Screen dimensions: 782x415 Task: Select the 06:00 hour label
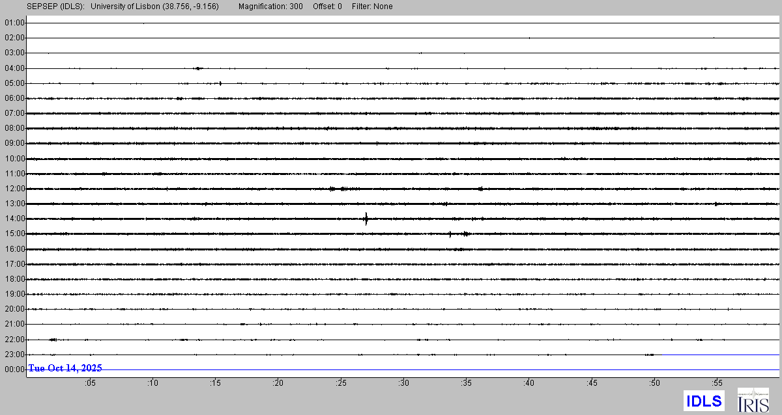(14, 98)
